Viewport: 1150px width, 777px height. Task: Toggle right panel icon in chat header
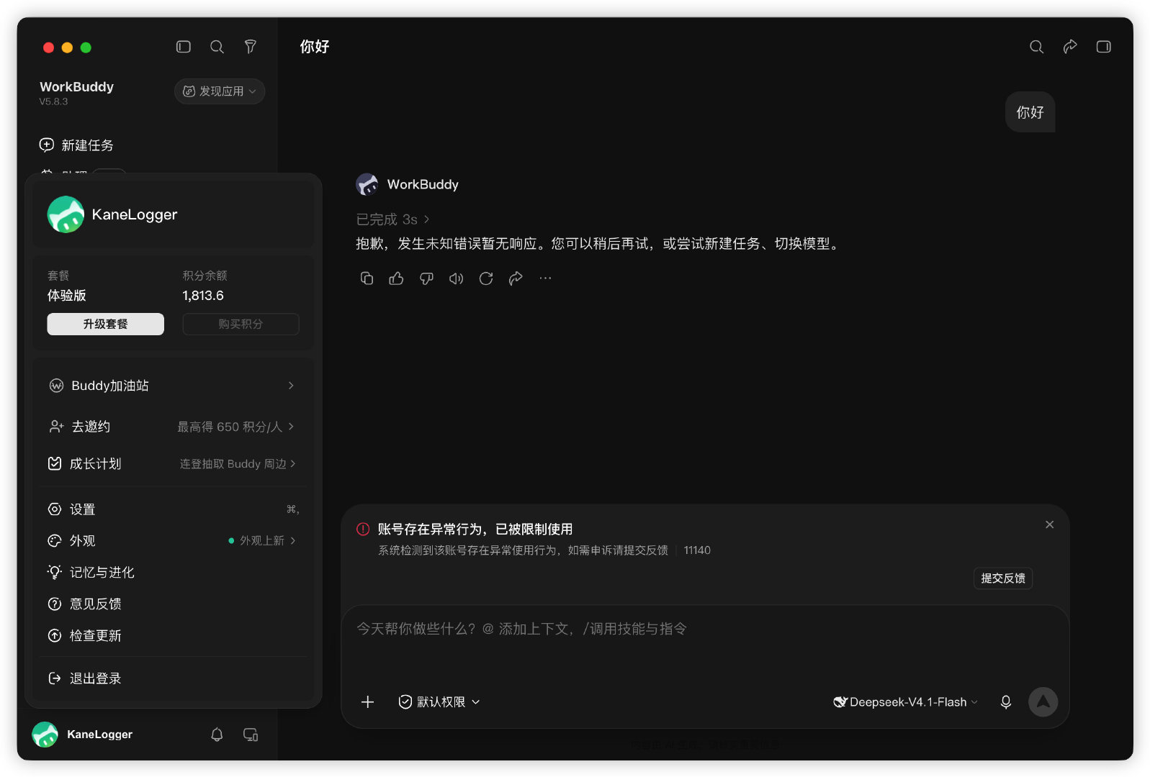1103,47
